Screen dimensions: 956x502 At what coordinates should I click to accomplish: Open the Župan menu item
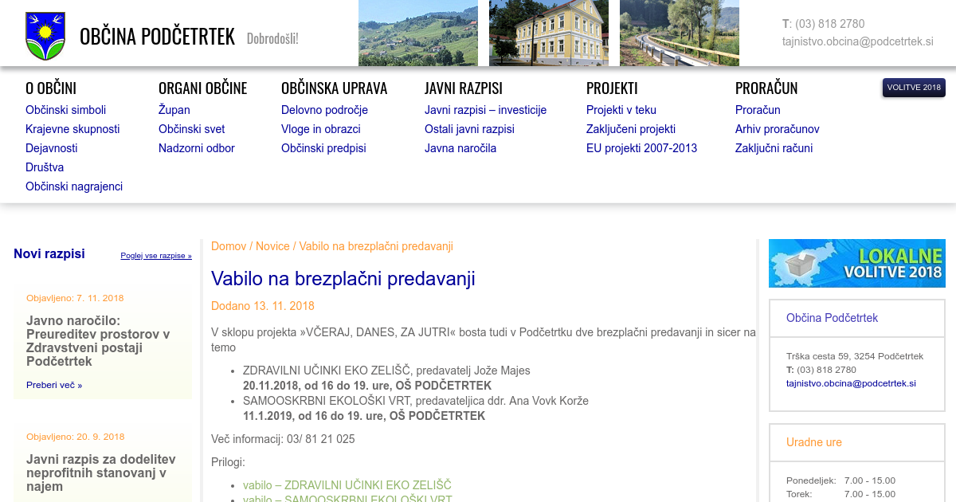point(174,110)
